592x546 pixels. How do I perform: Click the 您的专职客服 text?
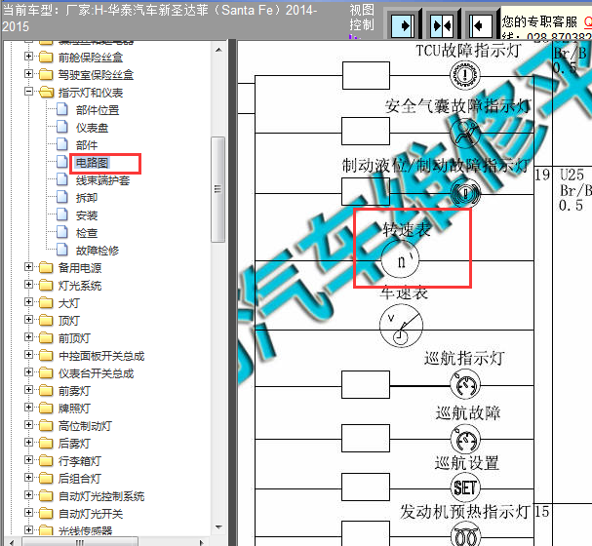tap(539, 21)
